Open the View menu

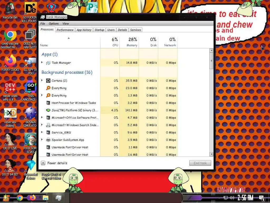coord(66,24)
